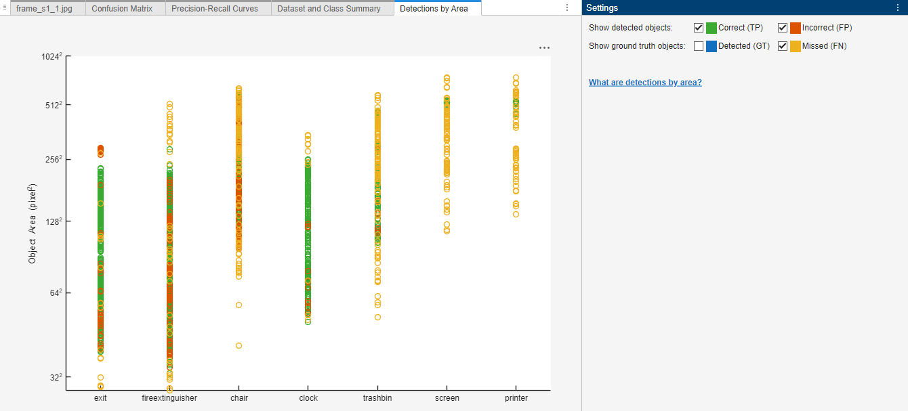
Task: Switch to the Confusion Matrix tab
Action: [x=125, y=8]
